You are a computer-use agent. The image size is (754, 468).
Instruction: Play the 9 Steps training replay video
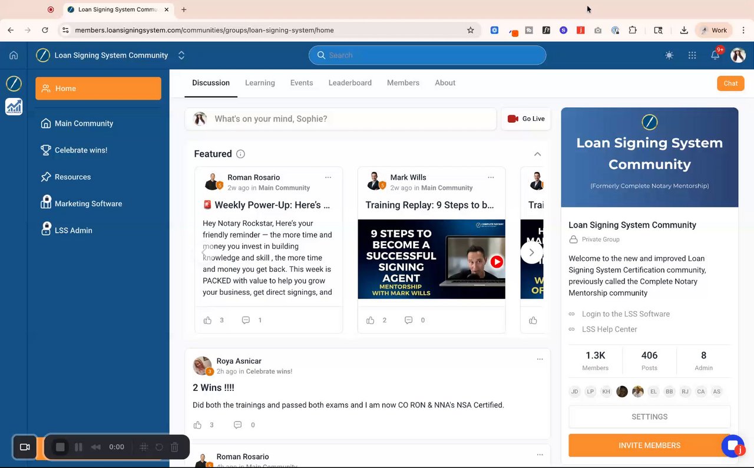tap(497, 262)
